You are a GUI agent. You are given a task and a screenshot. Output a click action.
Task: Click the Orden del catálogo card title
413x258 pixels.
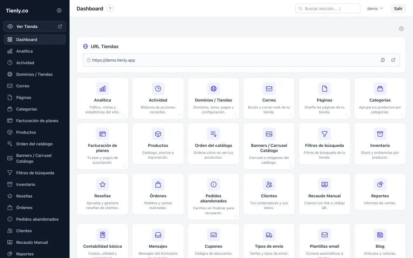214,145
